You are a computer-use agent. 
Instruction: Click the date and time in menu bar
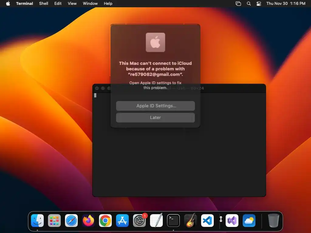coord(286,3)
